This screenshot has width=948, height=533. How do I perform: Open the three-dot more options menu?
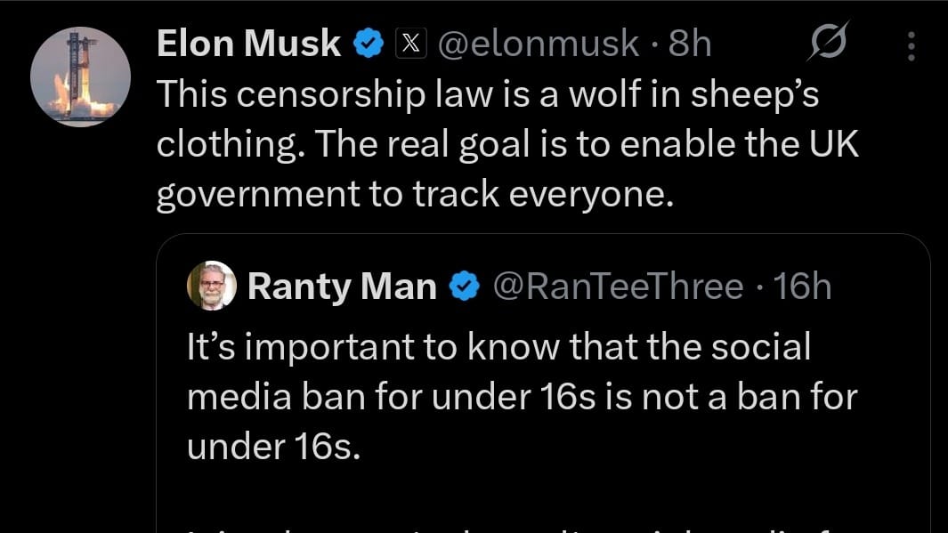click(912, 45)
